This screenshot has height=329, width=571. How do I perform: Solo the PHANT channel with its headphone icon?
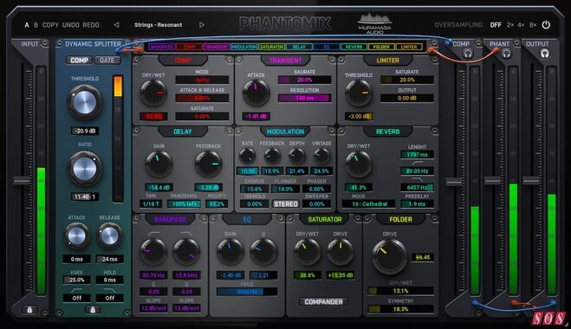506,54
